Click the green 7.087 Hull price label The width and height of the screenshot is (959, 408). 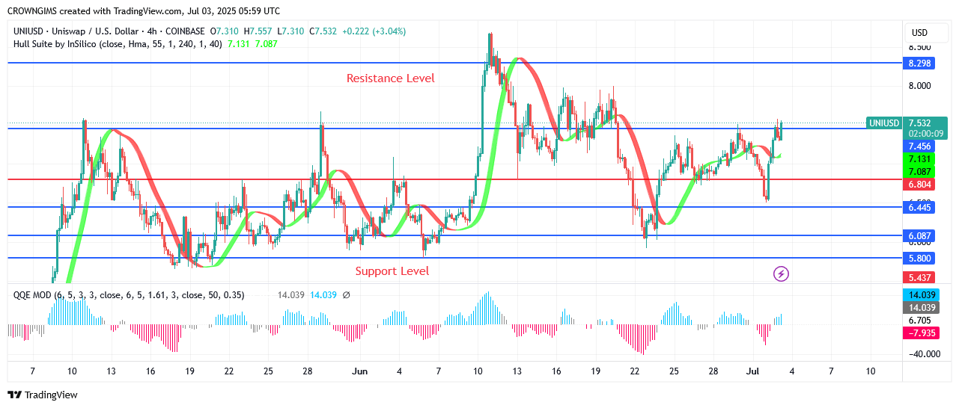(920, 172)
